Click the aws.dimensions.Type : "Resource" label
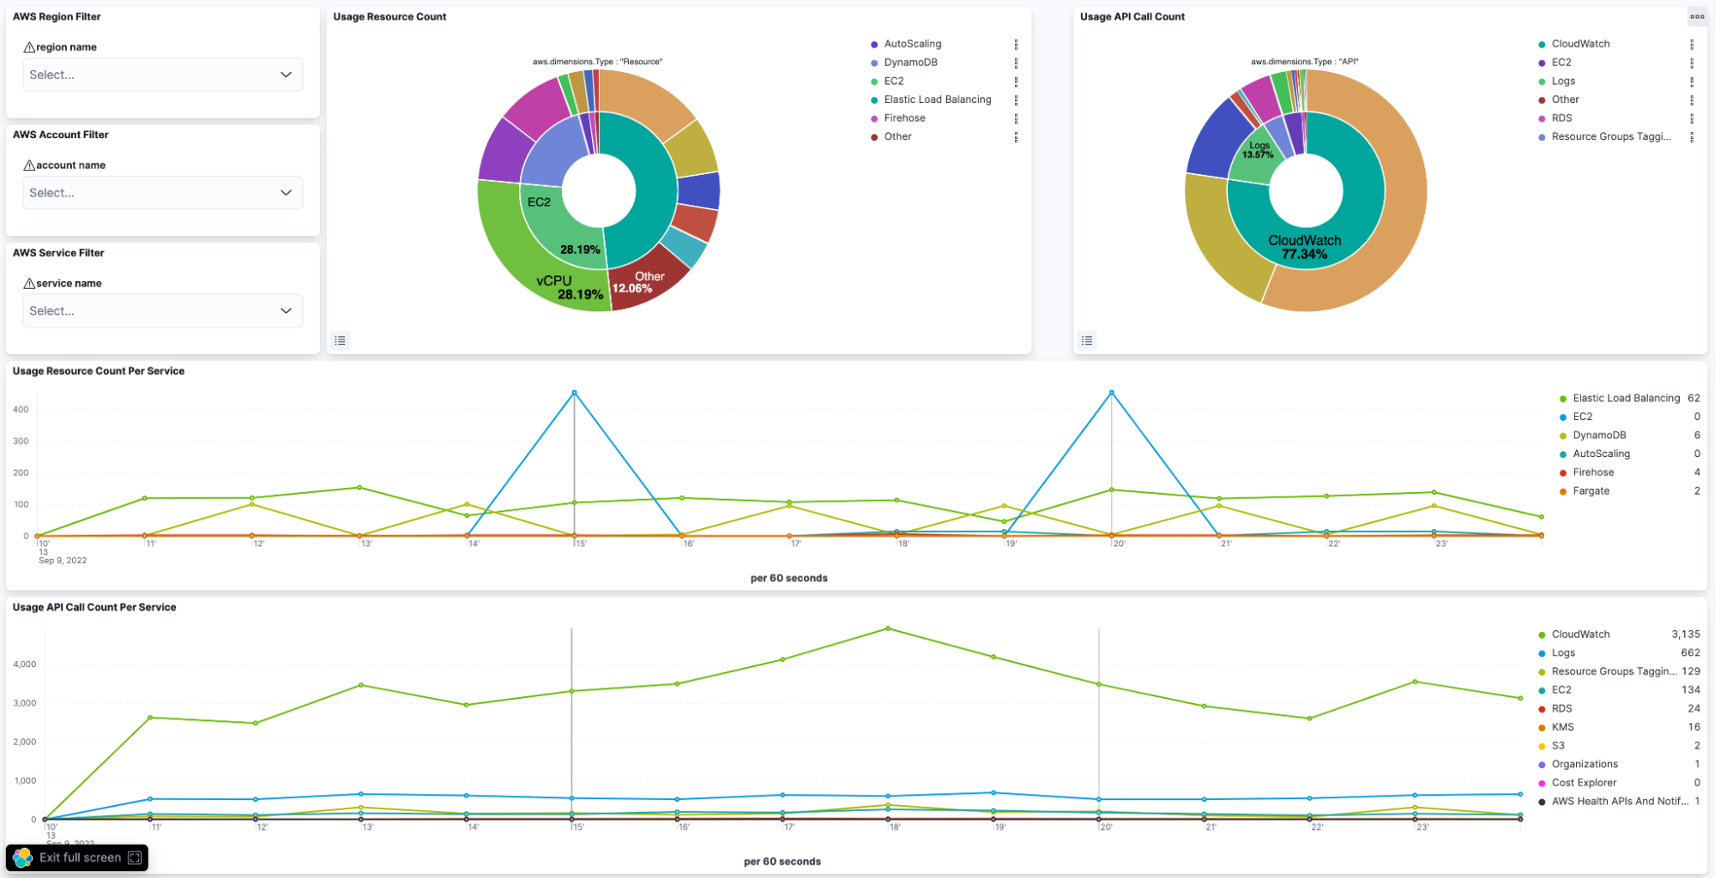 click(x=597, y=62)
